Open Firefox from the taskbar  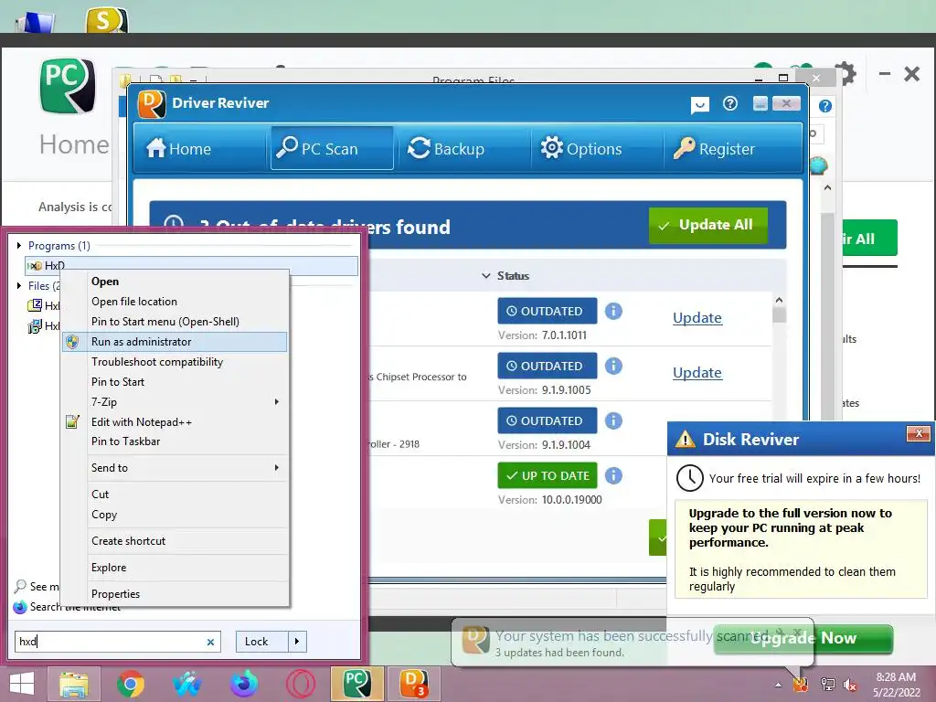coord(244,684)
